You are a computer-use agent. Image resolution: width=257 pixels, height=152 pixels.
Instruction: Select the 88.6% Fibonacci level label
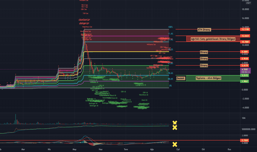pos(170,79)
